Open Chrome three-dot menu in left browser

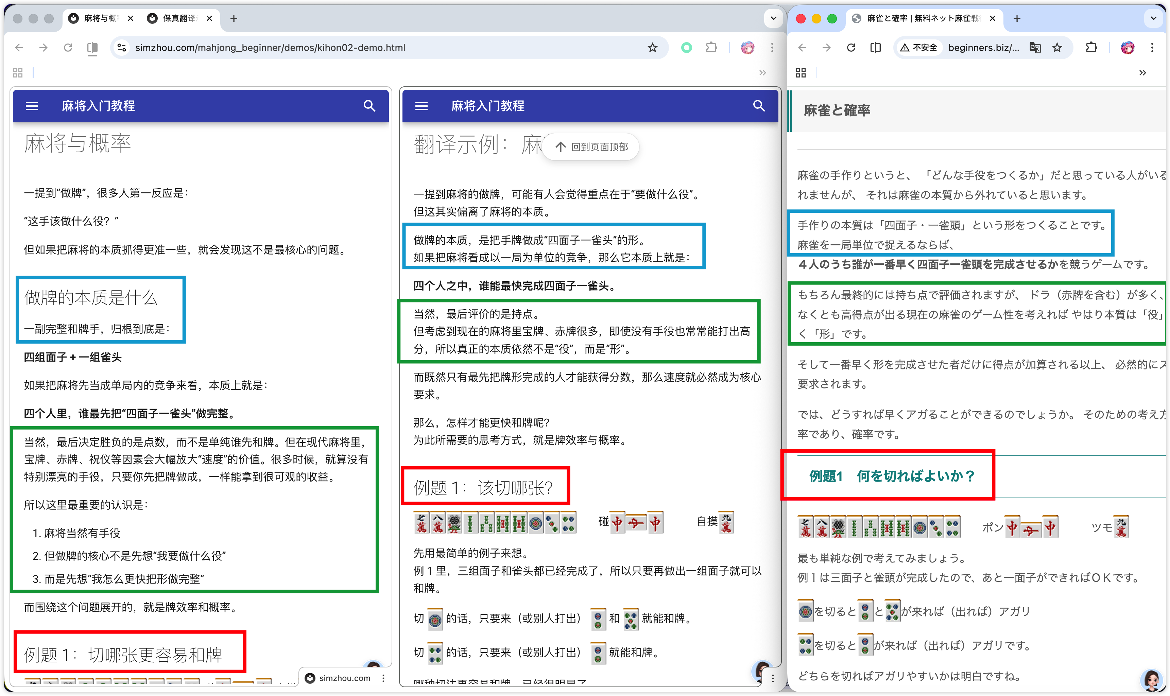tap(772, 47)
